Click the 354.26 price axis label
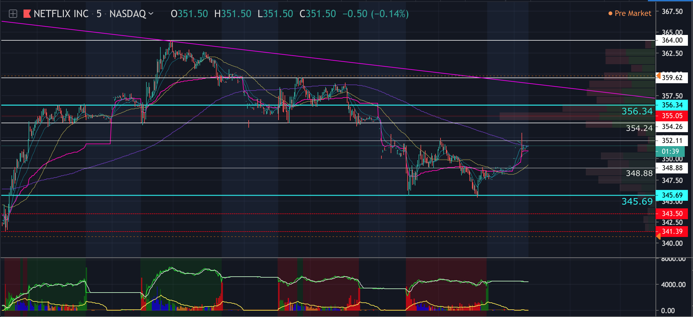Image resolution: width=693 pixels, height=317 pixels. tap(672, 126)
